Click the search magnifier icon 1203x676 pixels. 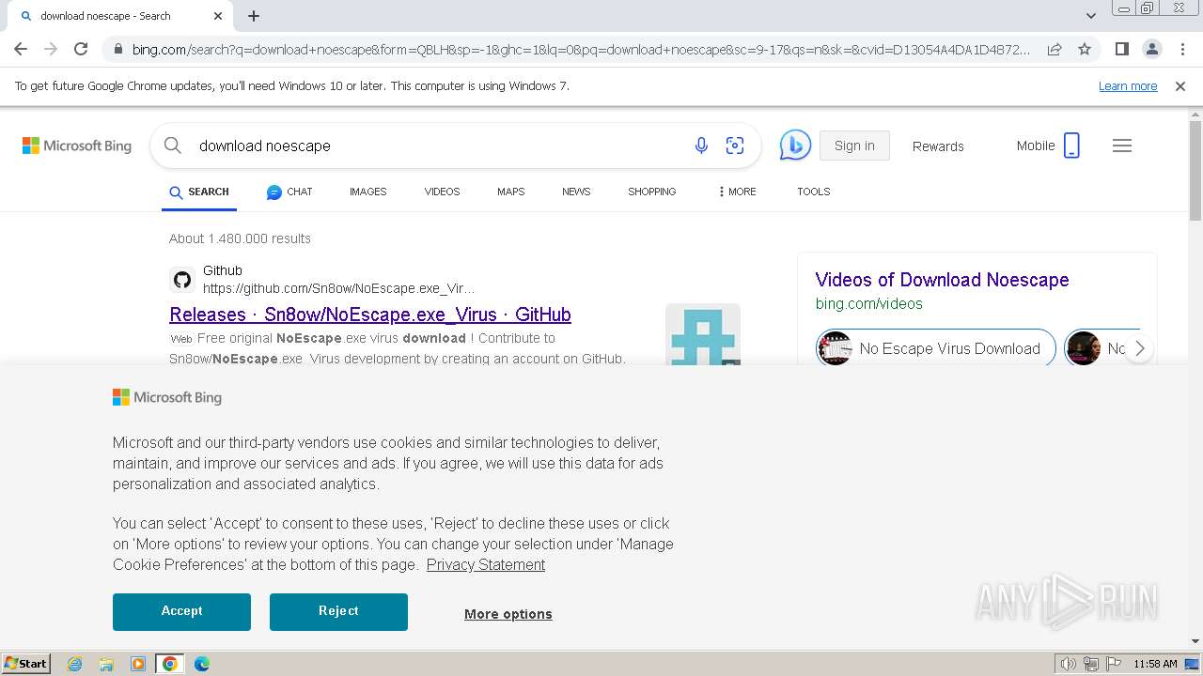point(173,146)
